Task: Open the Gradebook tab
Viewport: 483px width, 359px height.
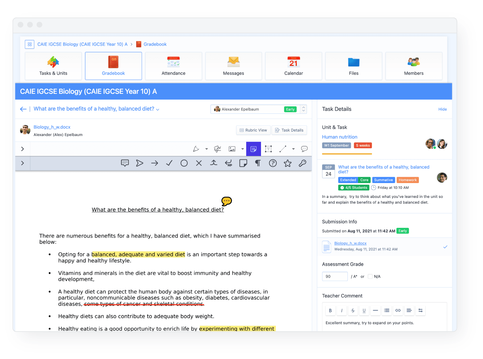Action: click(114, 66)
